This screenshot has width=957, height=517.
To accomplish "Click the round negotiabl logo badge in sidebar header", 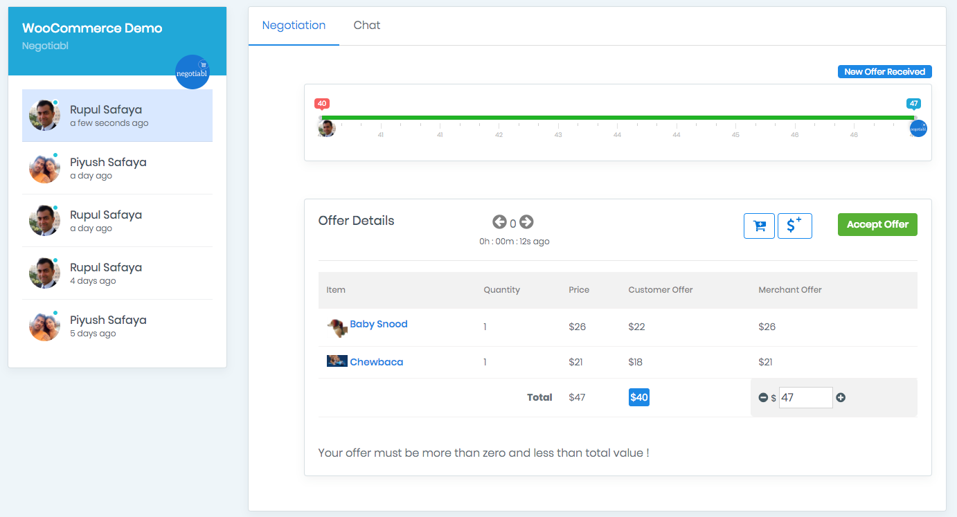I will tap(193, 72).
